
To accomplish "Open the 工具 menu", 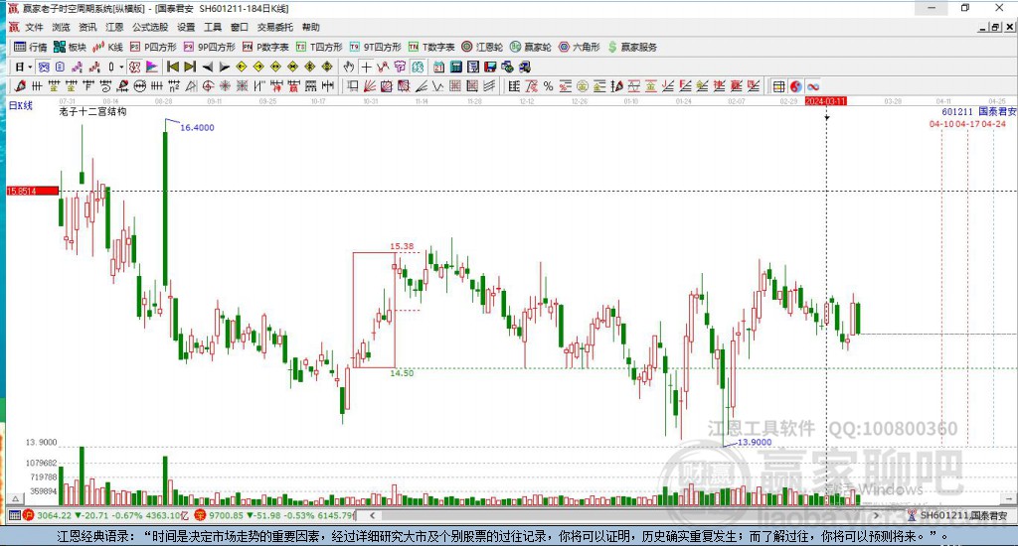I will (213, 27).
